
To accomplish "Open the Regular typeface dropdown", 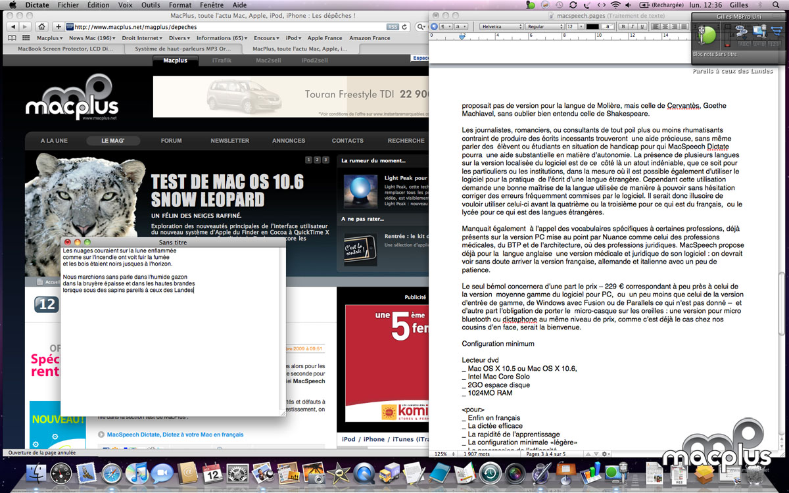I will click(x=545, y=26).
